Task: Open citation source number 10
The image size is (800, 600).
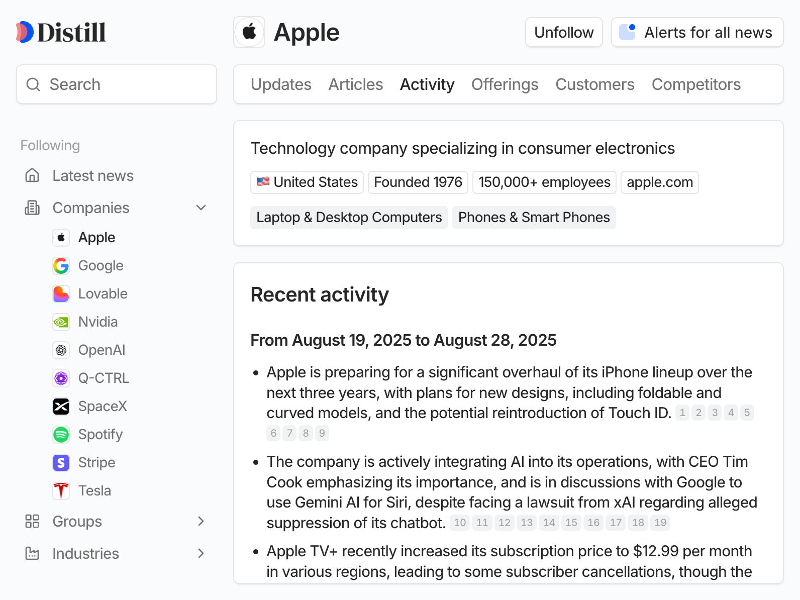Action: (x=460, y=523)
